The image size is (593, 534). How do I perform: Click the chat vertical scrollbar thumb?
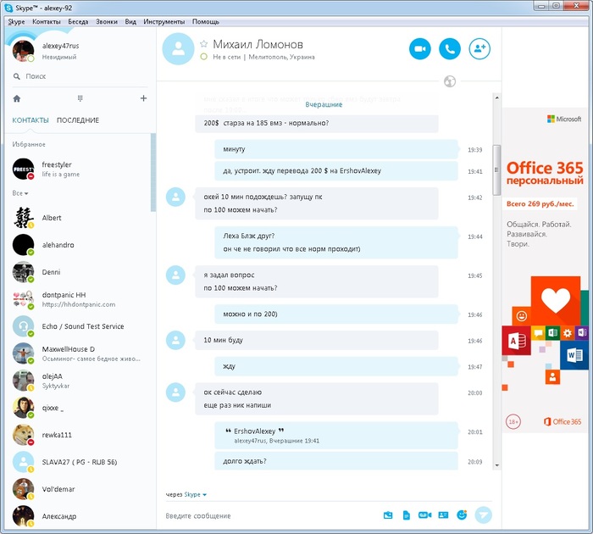[496, 170]
